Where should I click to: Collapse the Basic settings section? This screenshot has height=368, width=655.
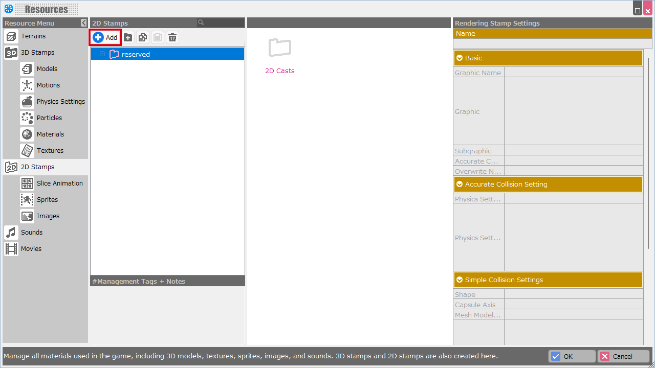click(460, 58)
